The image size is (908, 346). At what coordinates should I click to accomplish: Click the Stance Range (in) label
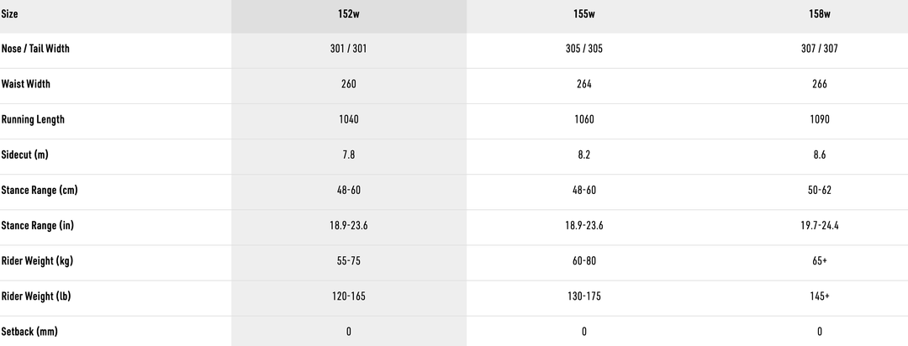pos(39,225)
